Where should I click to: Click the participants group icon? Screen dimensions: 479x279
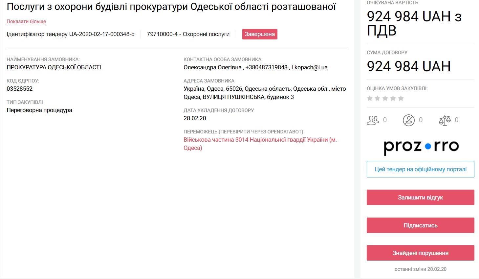(373, 120)
